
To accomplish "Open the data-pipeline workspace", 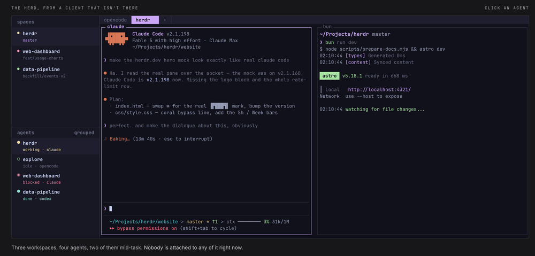I will [56, 72].
